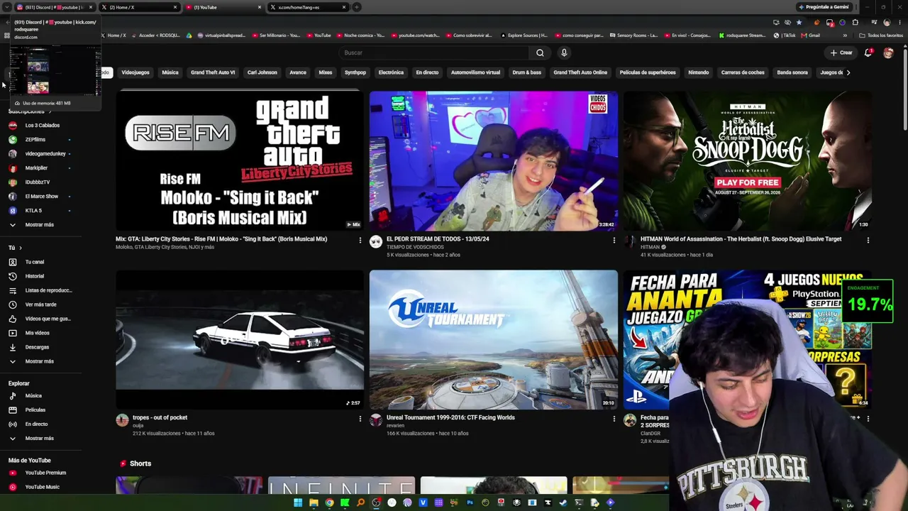Click the bookmark star in address bar
Screen dimensions: 908x511
(799, 22)
